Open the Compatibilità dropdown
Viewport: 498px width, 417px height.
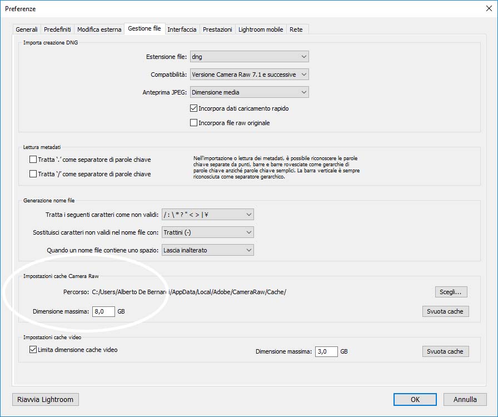249,75
